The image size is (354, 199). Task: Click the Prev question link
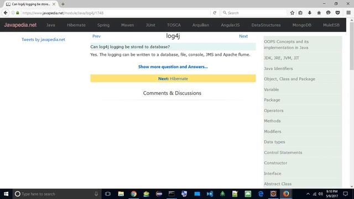pos(96,36)
